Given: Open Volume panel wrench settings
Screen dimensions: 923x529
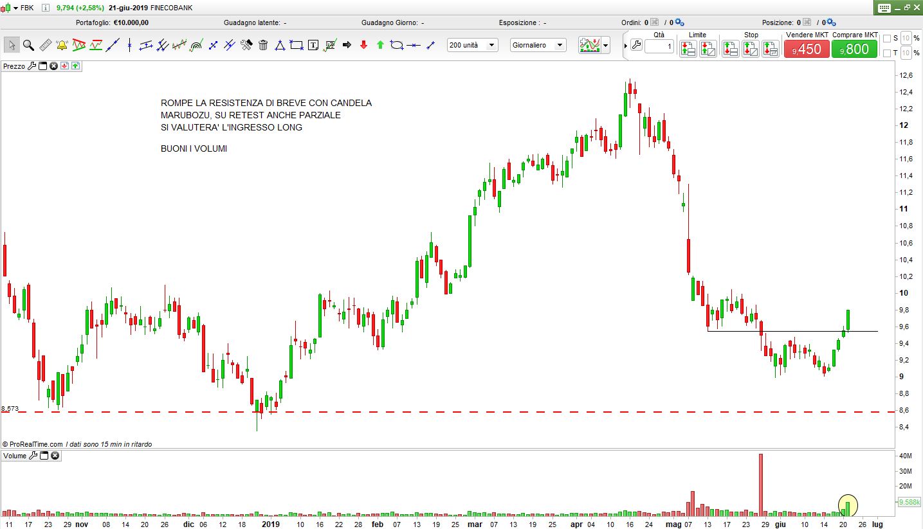Looking at the screenshot, I should [x=33, y=456].
